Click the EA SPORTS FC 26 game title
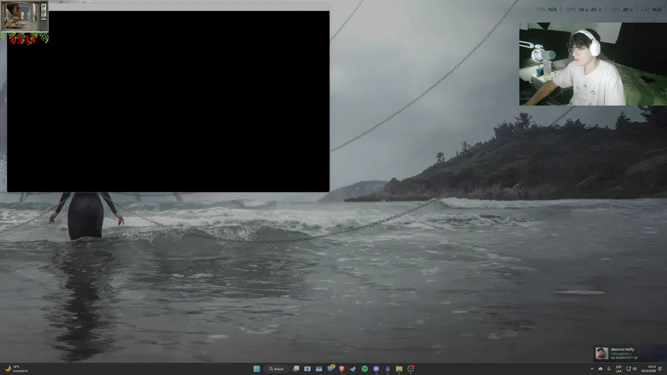The width and height of the screenshot is (667, 375). tap(624, 358)
